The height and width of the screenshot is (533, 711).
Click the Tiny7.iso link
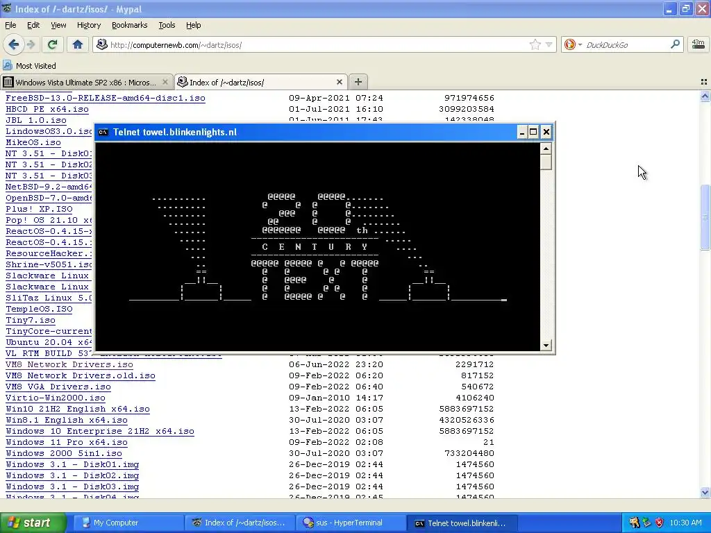[31, 320]
